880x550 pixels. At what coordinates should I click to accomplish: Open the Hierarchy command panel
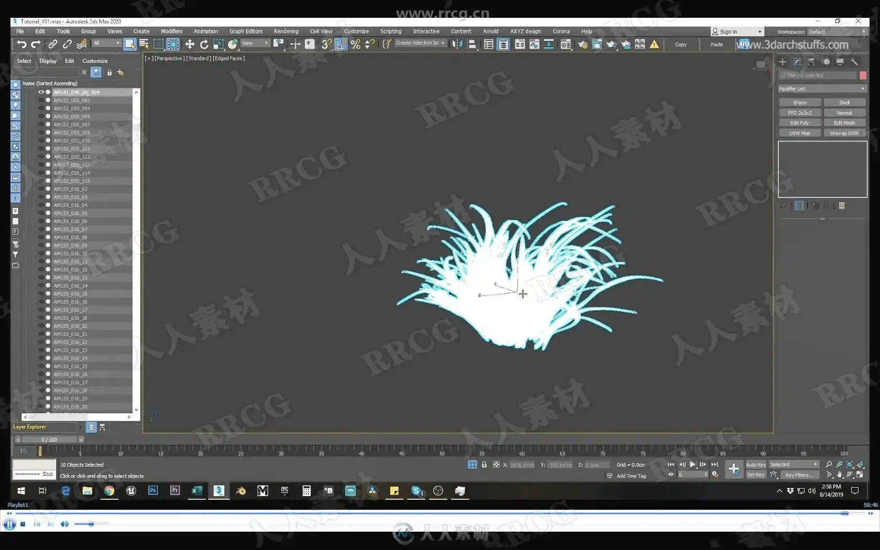click(811, 62)
